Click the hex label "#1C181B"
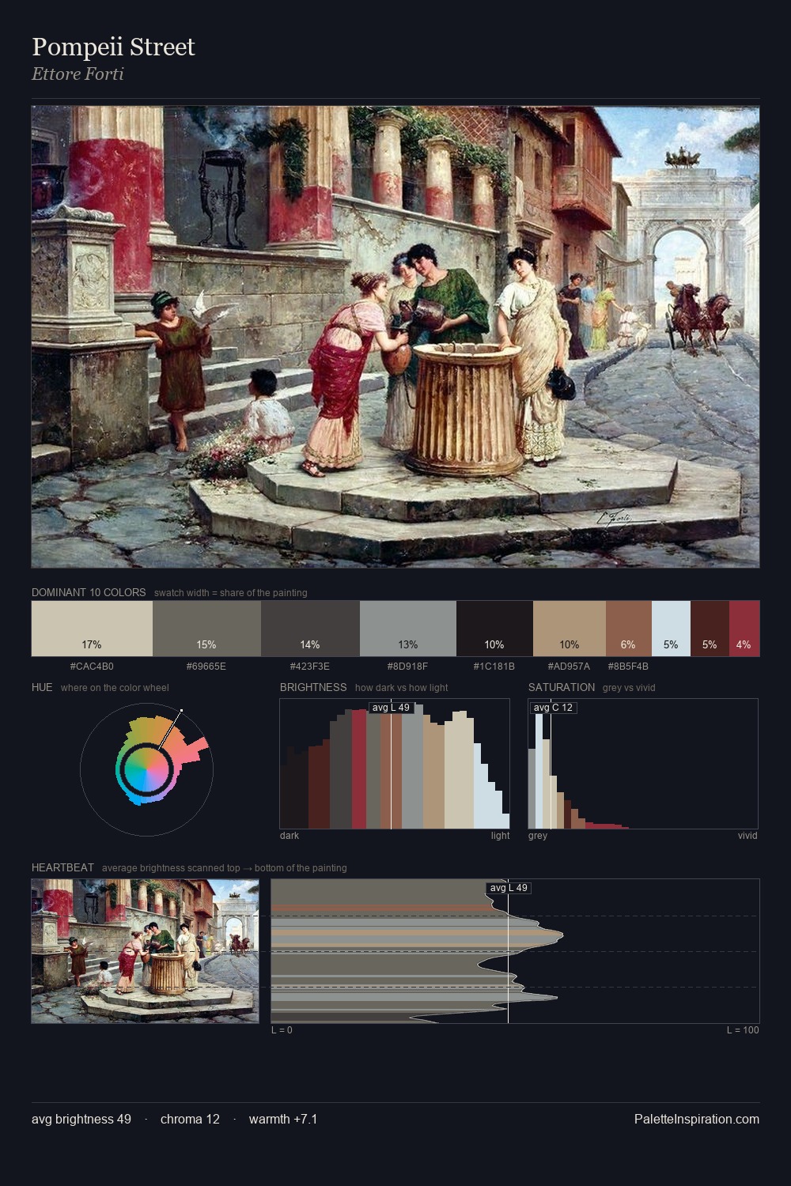This screenshot has height=1186, width=791. point(494,667)
